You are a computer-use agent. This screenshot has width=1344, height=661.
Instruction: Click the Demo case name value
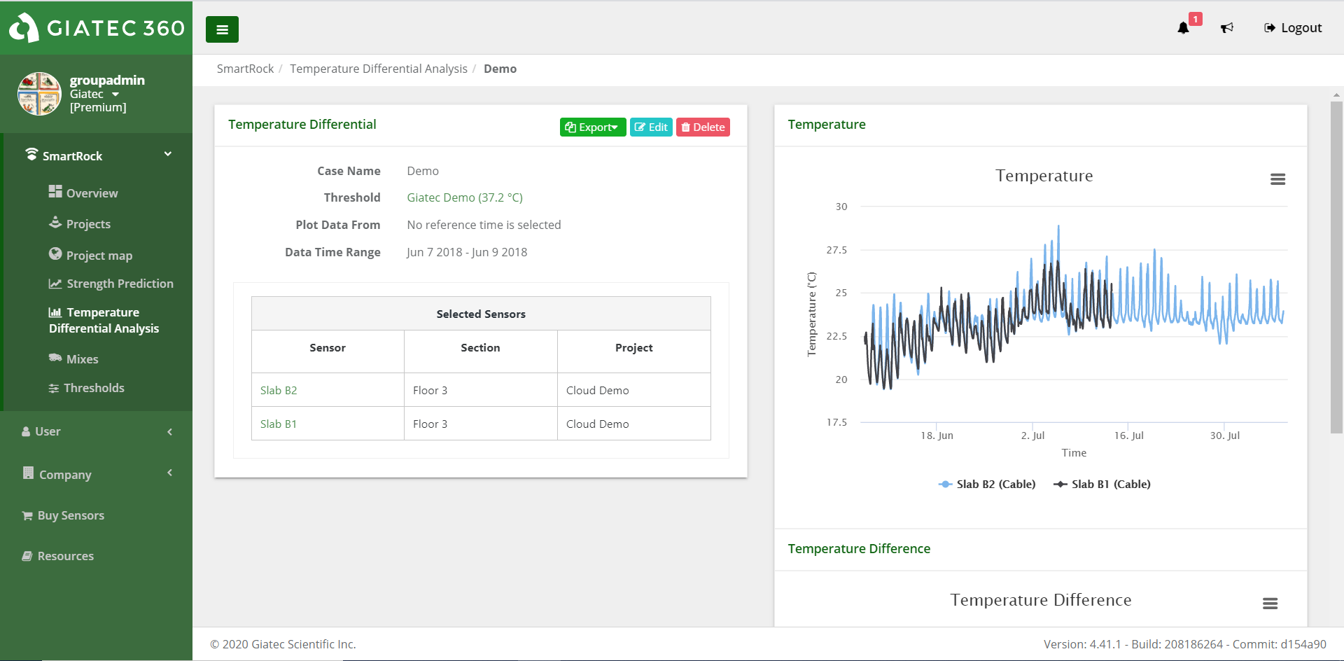click(423, 171)
